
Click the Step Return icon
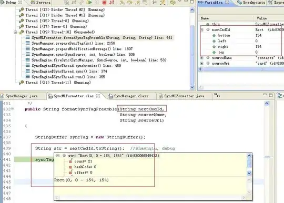click(x=137, y=2)
